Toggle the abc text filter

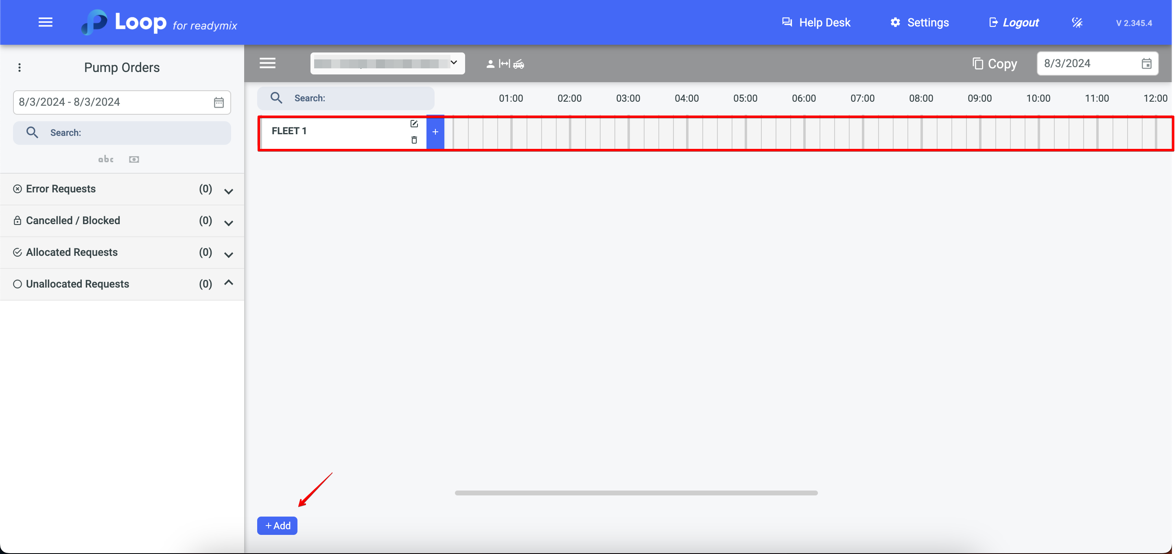click(106, 159)
